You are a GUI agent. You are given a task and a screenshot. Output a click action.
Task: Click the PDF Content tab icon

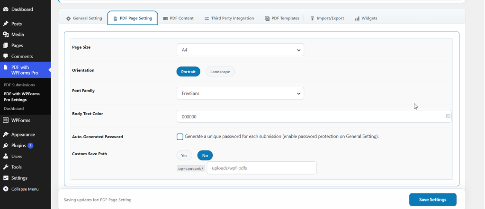point(165,18)
